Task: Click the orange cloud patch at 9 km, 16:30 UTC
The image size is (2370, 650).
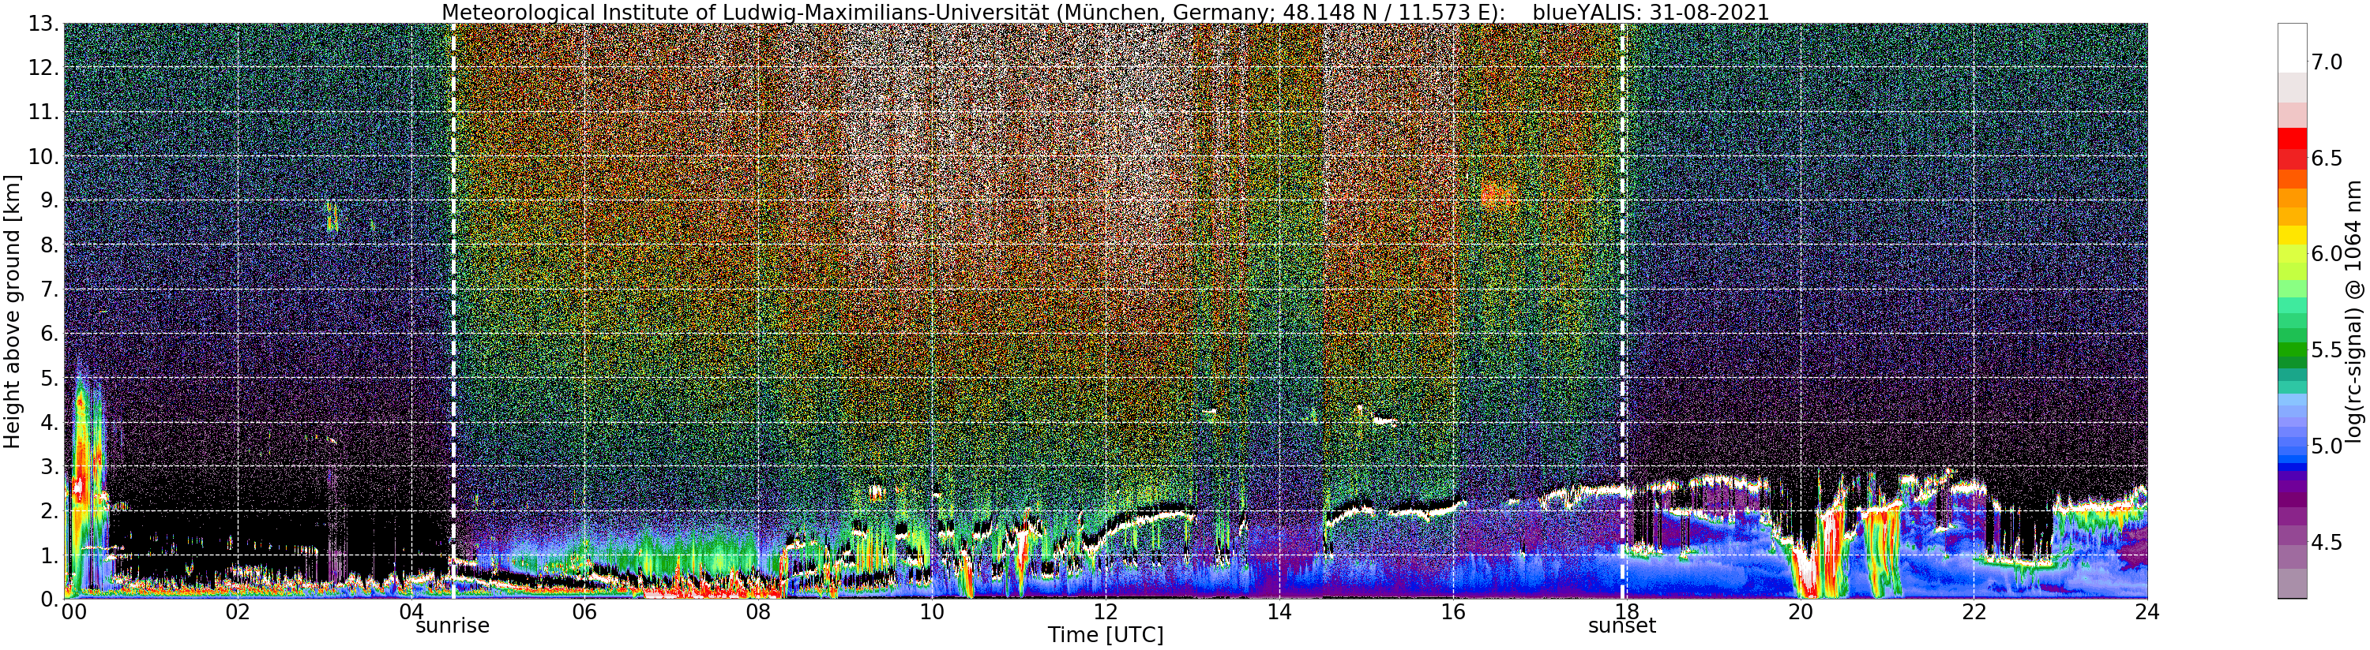Action: 1499,196
